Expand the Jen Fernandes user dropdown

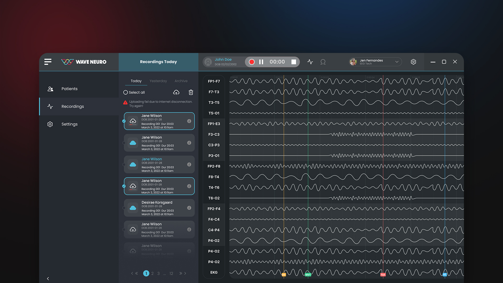pyautogui.click(x=397, y=62)
